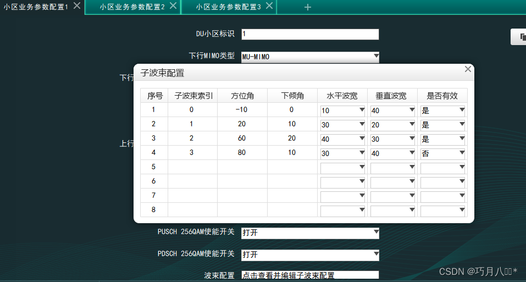Viewport: 526px width, 282px height.
Task: Click the DU小区标识 input field
Action: tap(310, 34)
